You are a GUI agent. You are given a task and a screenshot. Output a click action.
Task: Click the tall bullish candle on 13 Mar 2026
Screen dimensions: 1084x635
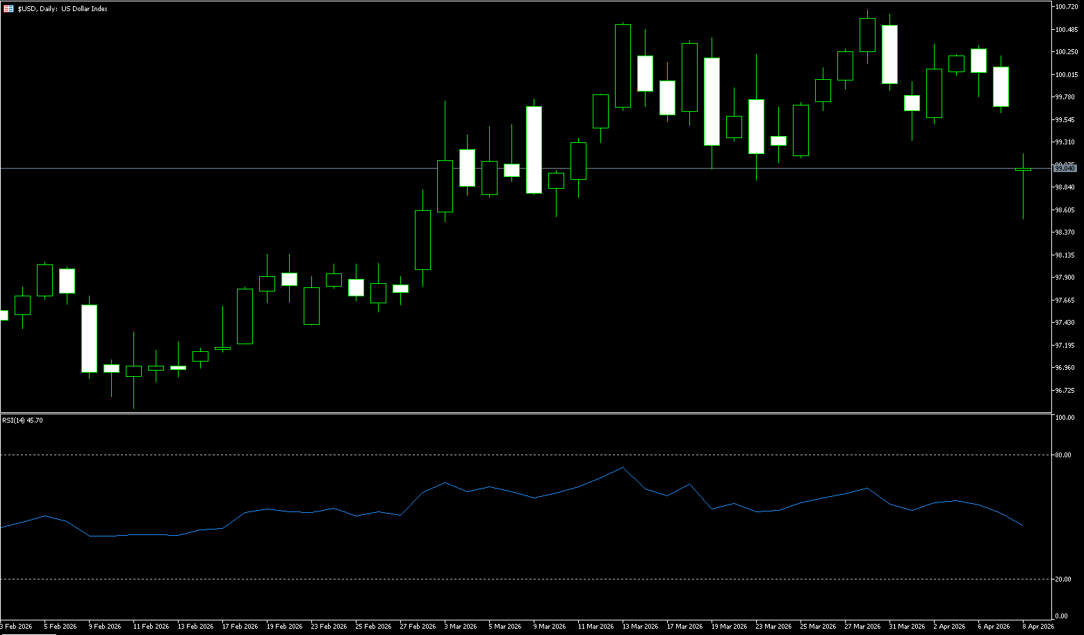click(623, 66)
